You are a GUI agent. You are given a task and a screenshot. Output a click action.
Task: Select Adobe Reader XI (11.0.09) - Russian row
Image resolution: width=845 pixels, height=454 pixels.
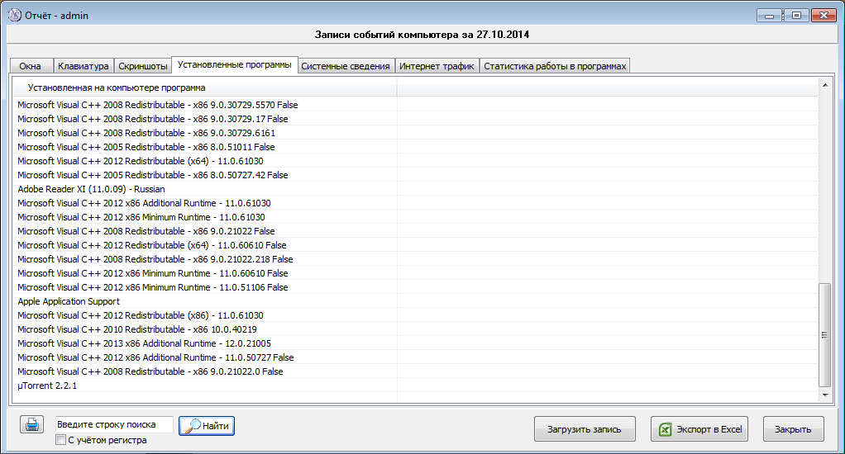click(415, 189)
